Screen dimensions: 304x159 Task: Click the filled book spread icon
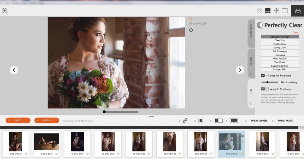click(x=234, y=120)
